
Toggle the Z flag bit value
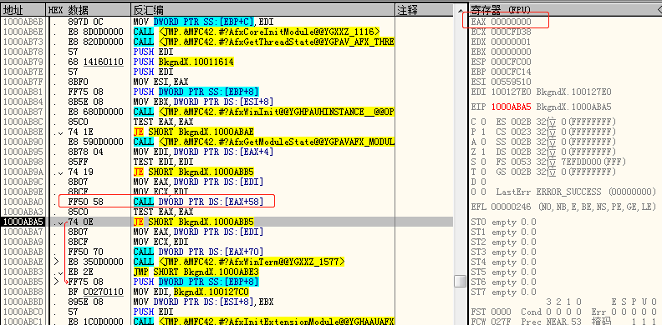tap(483, 152)
